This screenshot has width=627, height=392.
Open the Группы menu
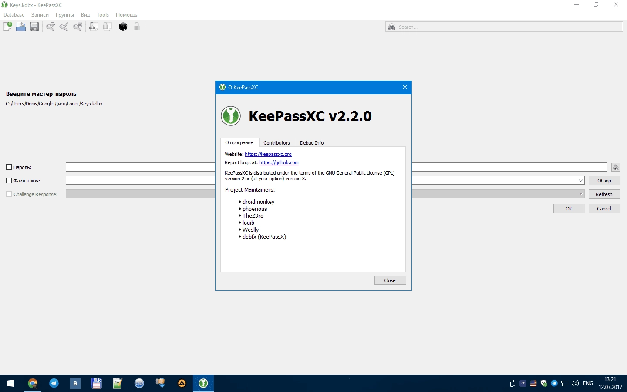click(x=65, y=15)
